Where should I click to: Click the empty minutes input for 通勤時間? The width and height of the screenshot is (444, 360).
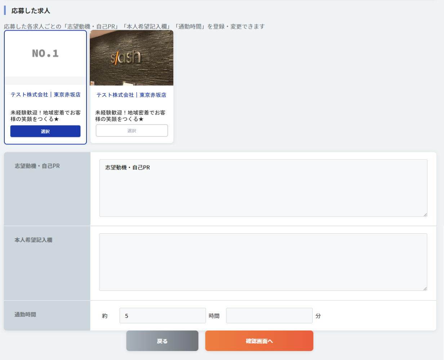269,315
